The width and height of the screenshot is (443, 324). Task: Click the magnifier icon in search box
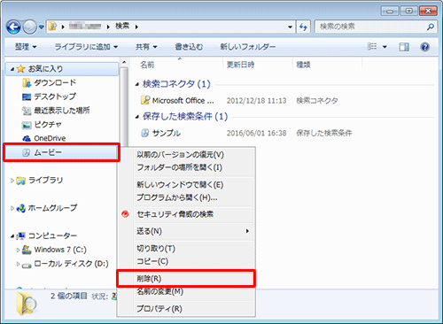click(431, 27)
